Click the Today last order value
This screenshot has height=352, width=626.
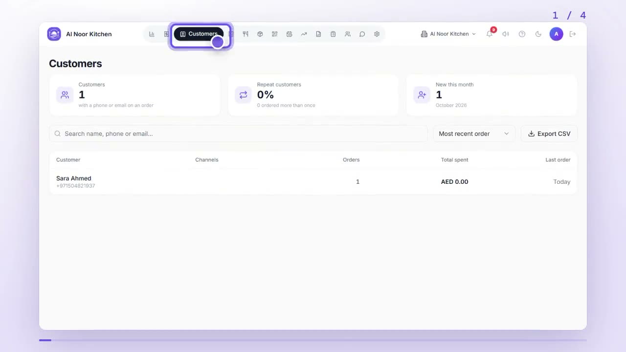562,182
